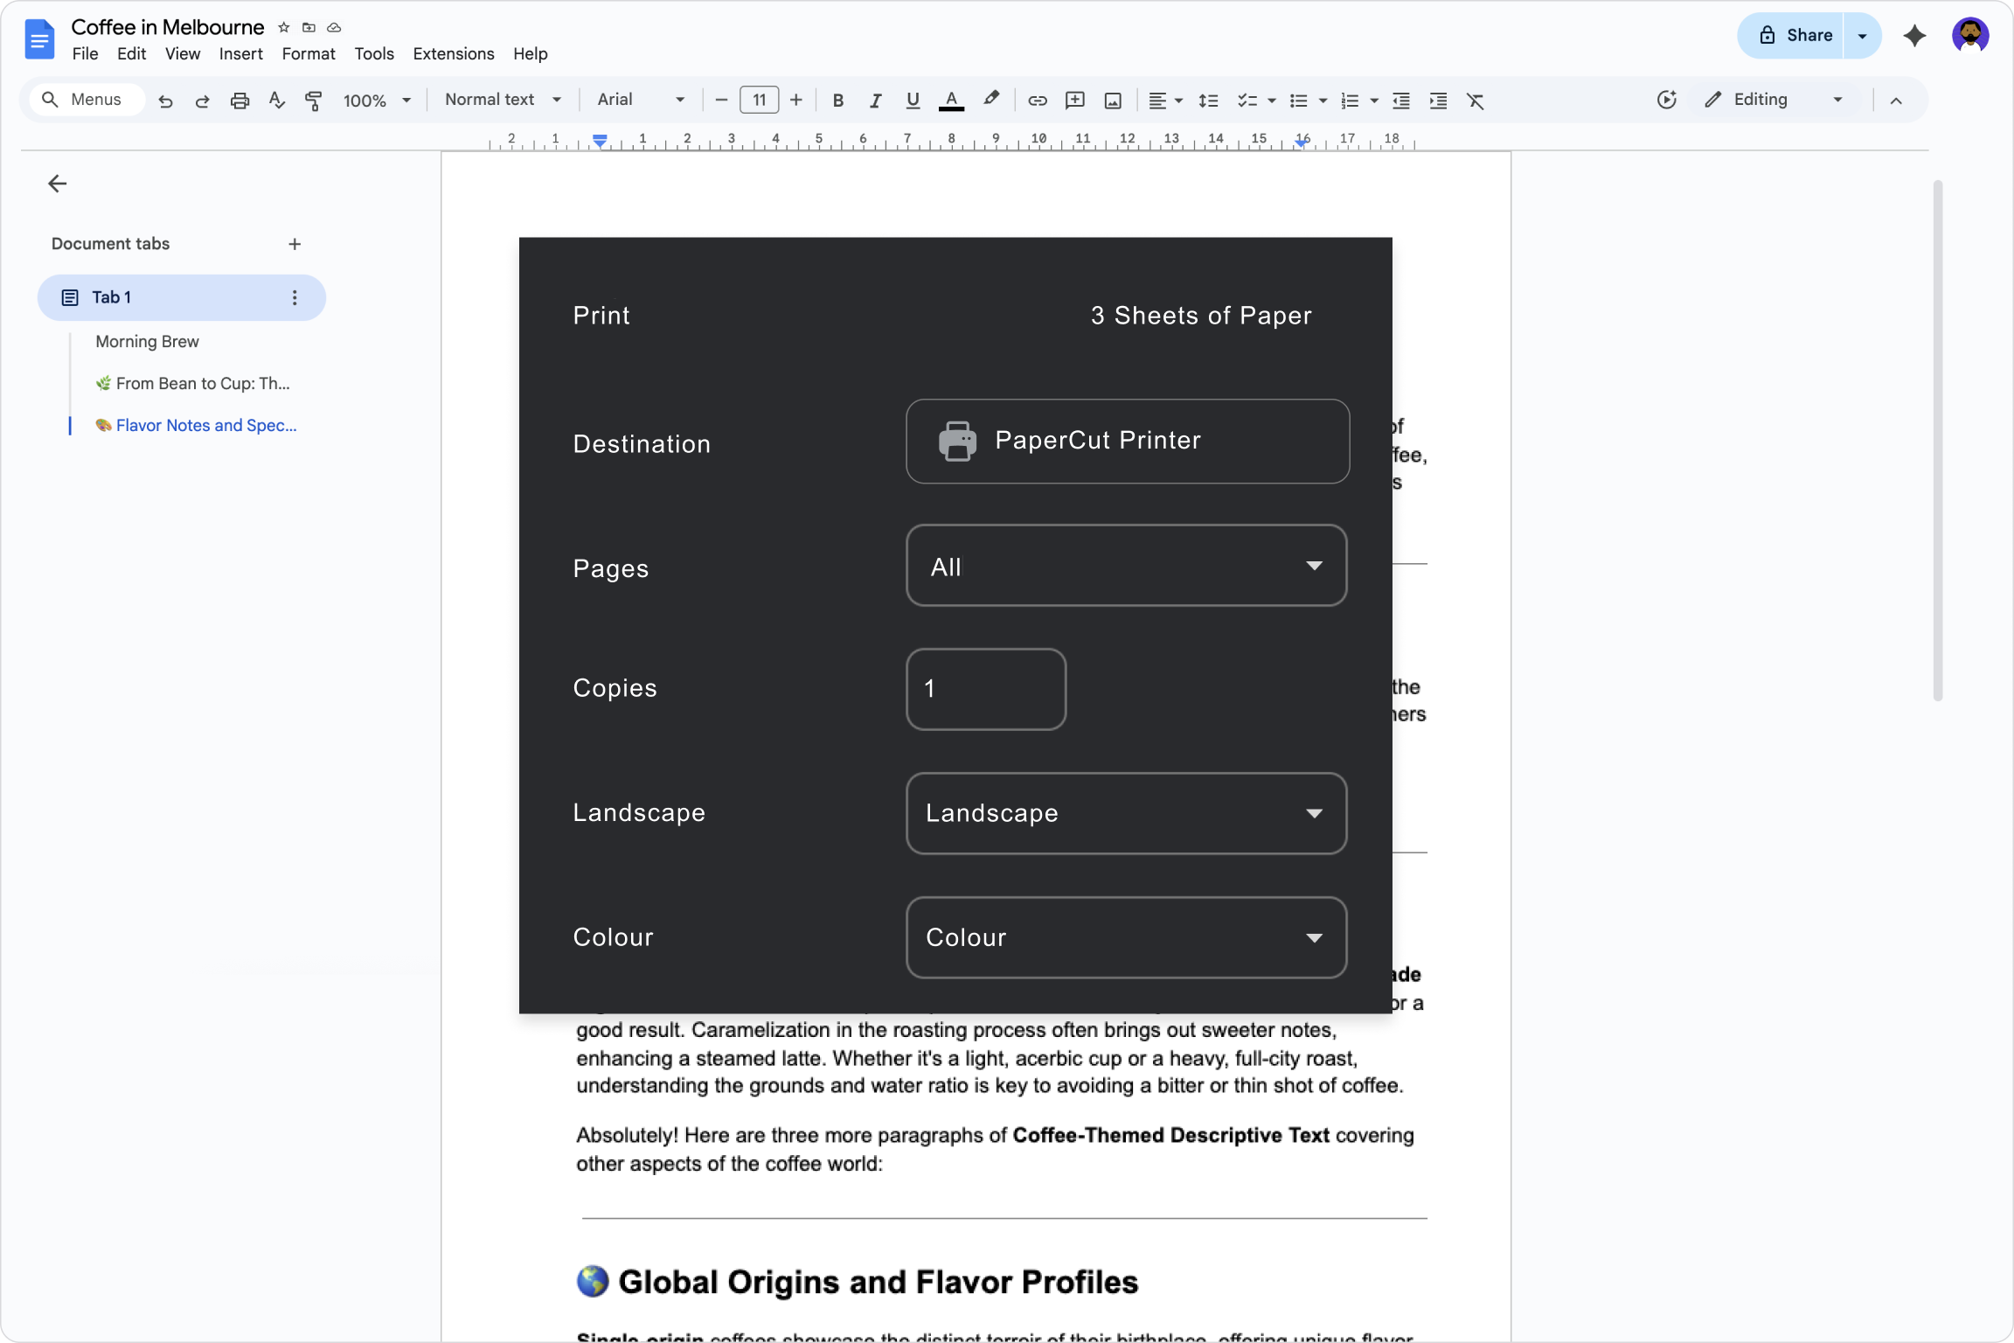Open the Colour dropdown in print dialog
Image resolution: width=2014 pixels, height=1343 pixels.
1125,936
